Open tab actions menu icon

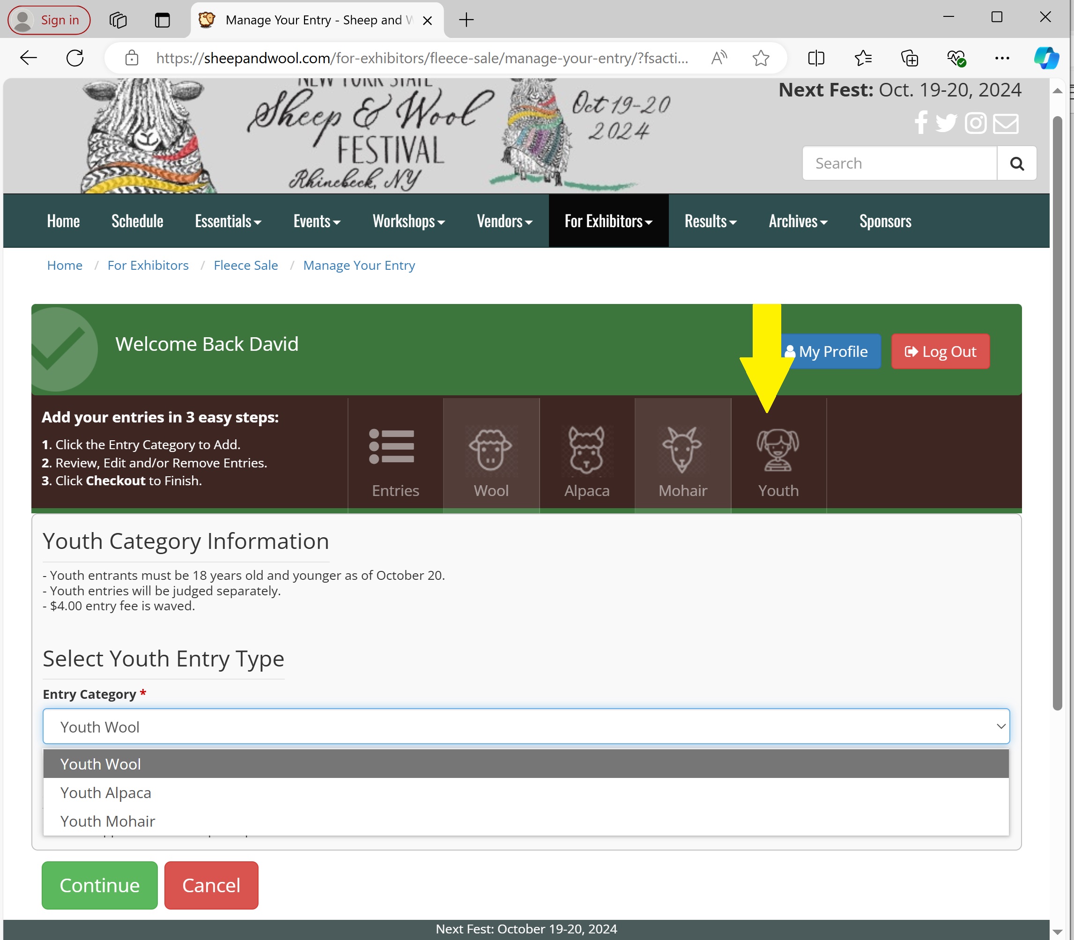pos(163,20)
